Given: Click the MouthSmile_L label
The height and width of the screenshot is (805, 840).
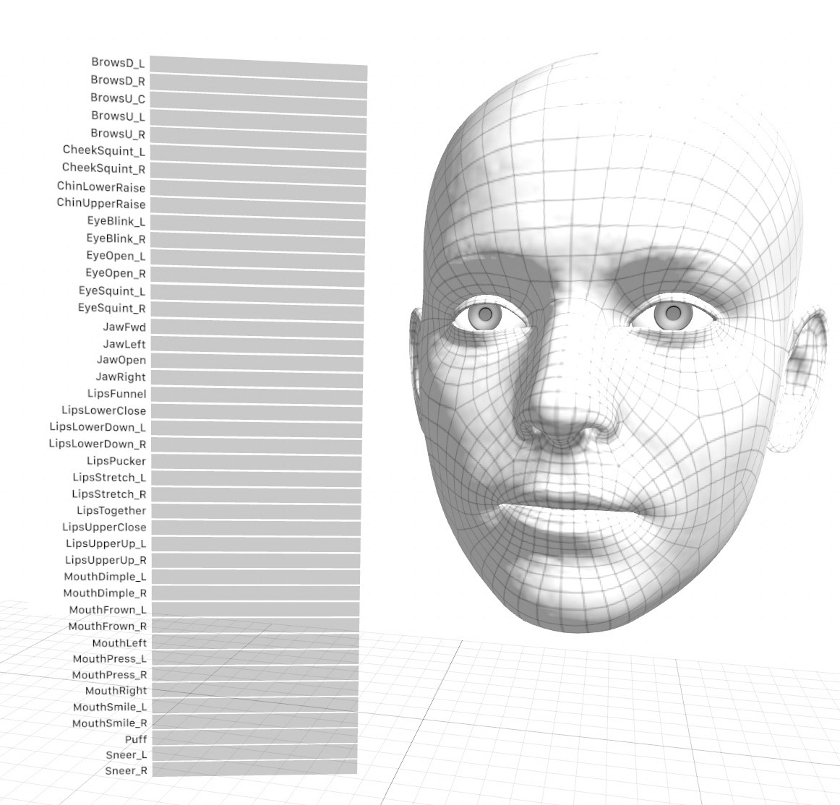Looking at the screenshot, I should 110,707.
